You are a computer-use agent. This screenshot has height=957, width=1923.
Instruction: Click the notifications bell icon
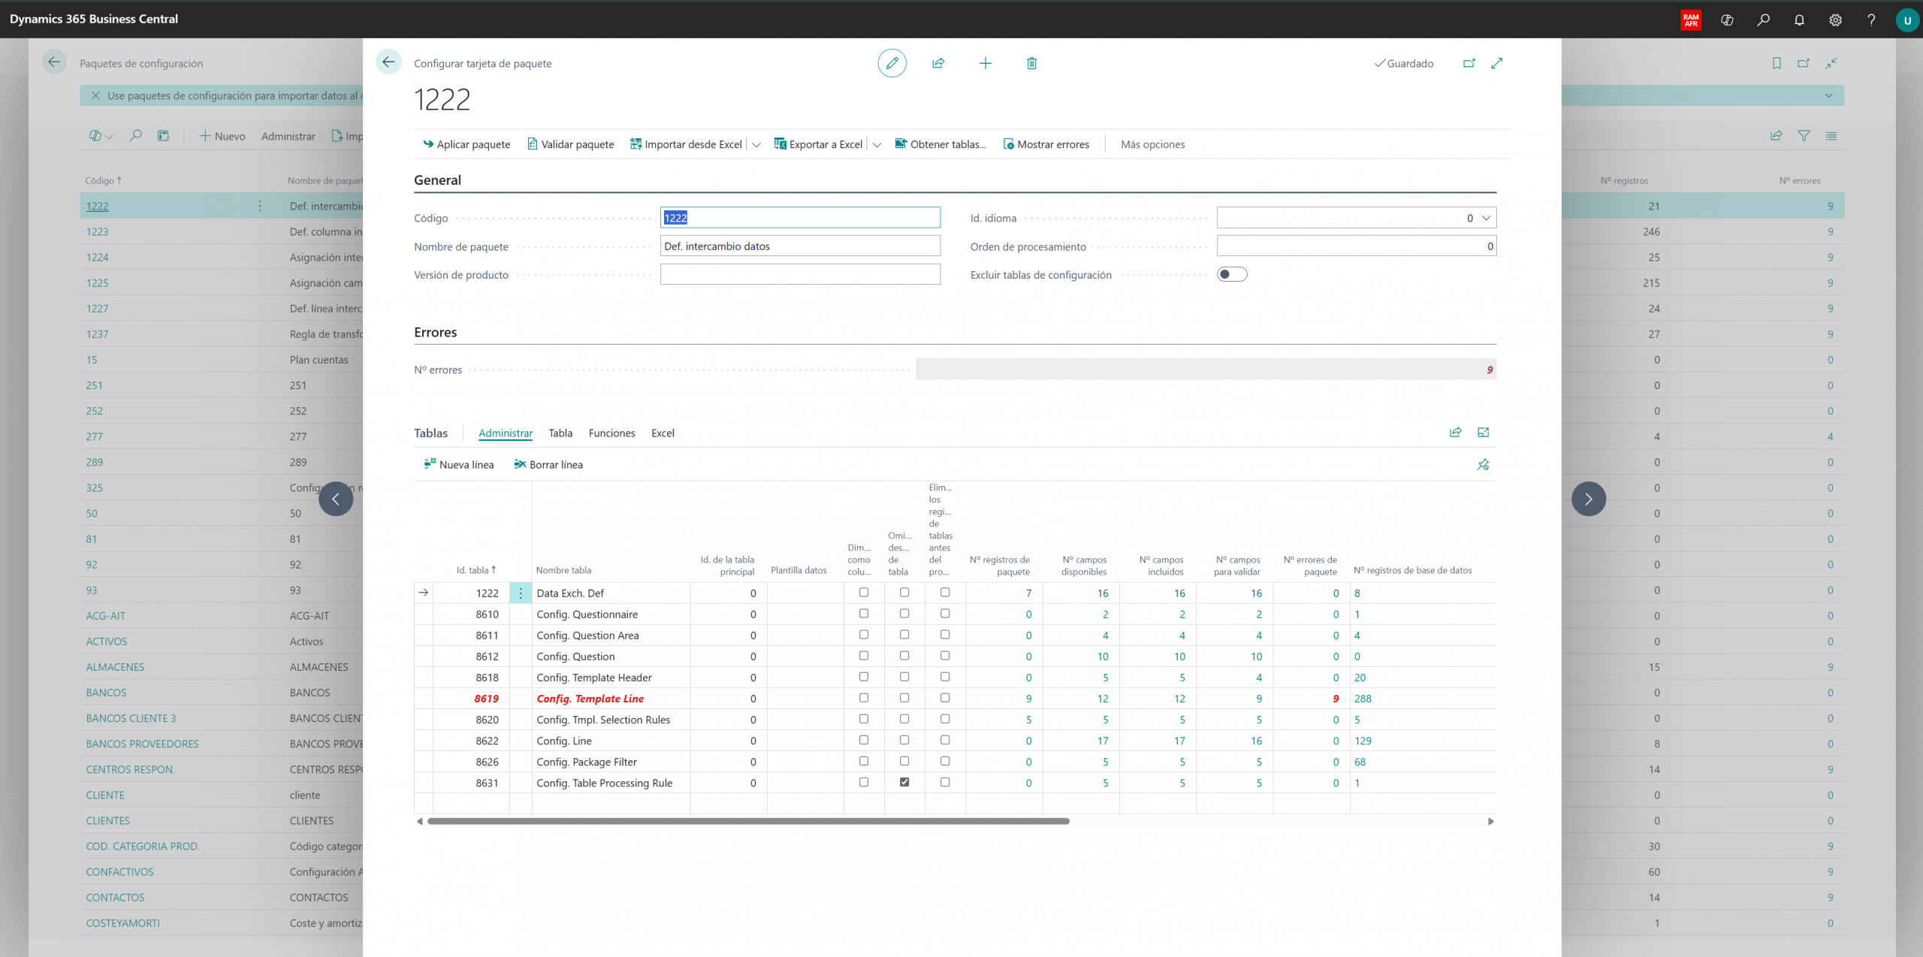coord(1799,20)
